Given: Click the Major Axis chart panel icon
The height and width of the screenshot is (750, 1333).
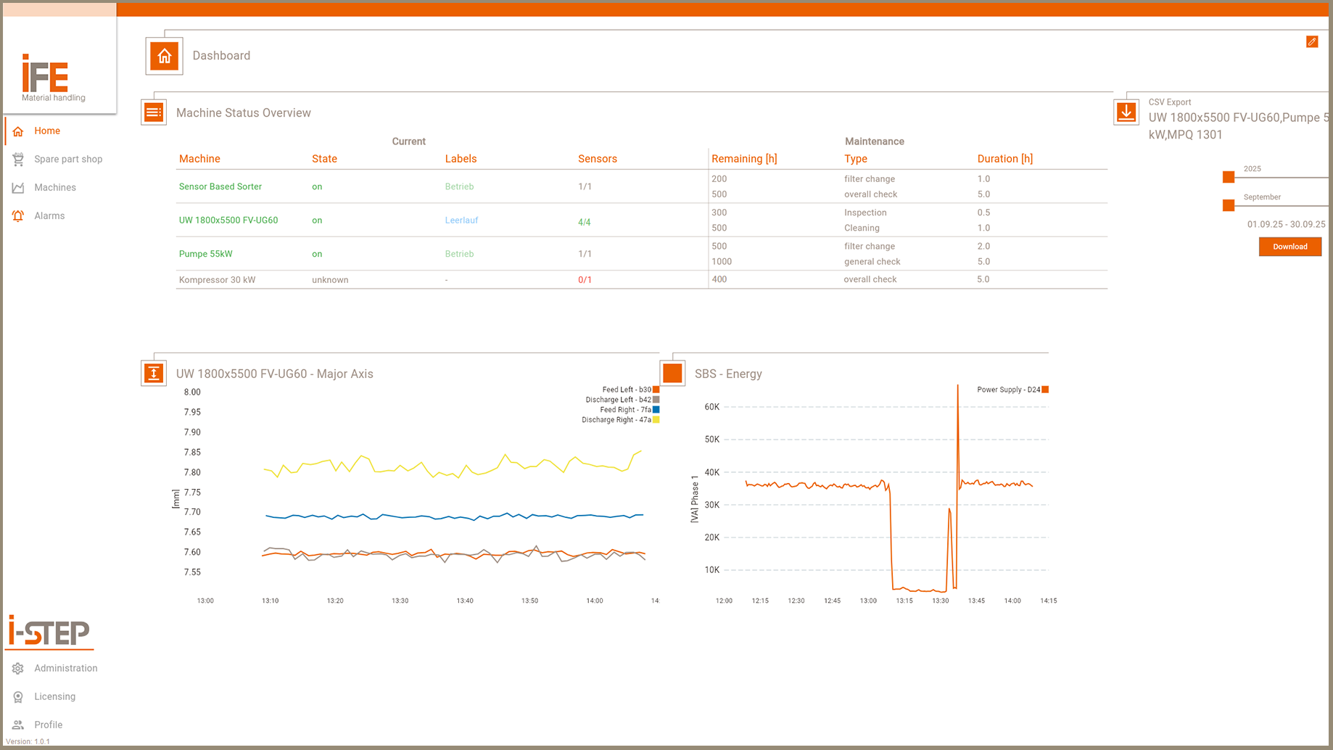Looking at the screenshot, I should 154,374.
